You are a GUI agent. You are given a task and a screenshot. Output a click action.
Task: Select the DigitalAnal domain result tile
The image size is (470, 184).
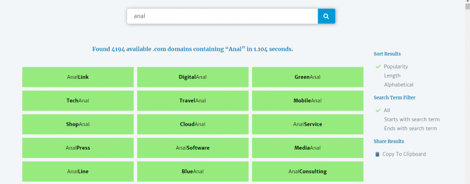193,77
